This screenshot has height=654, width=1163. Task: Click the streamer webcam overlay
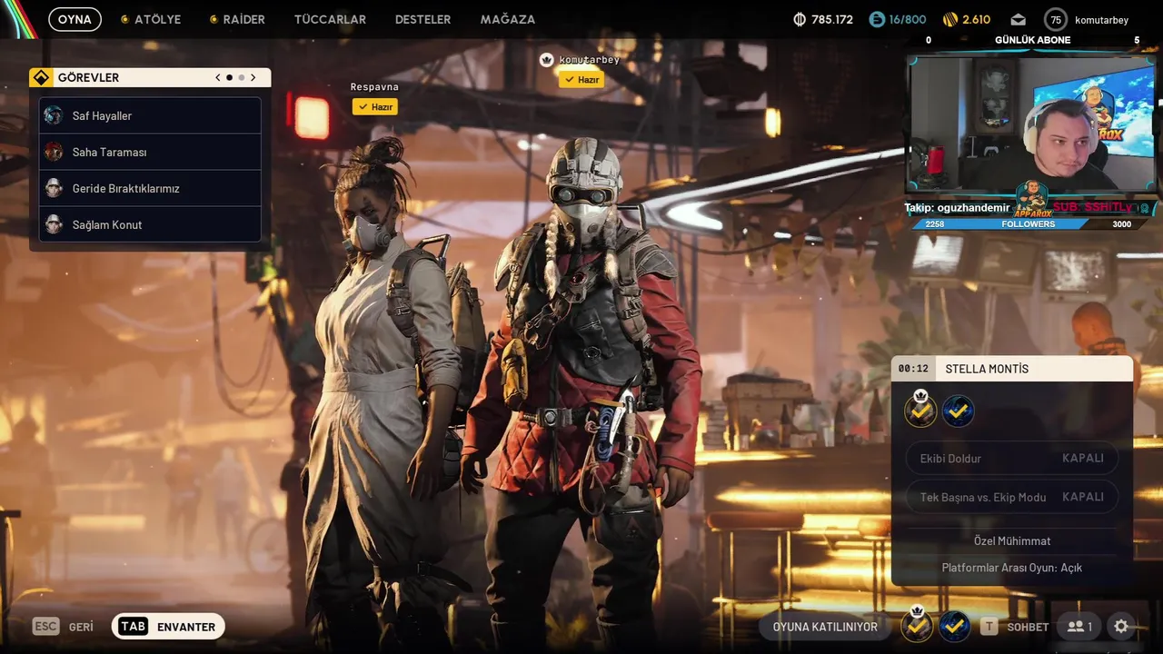tap(1032, 123)
